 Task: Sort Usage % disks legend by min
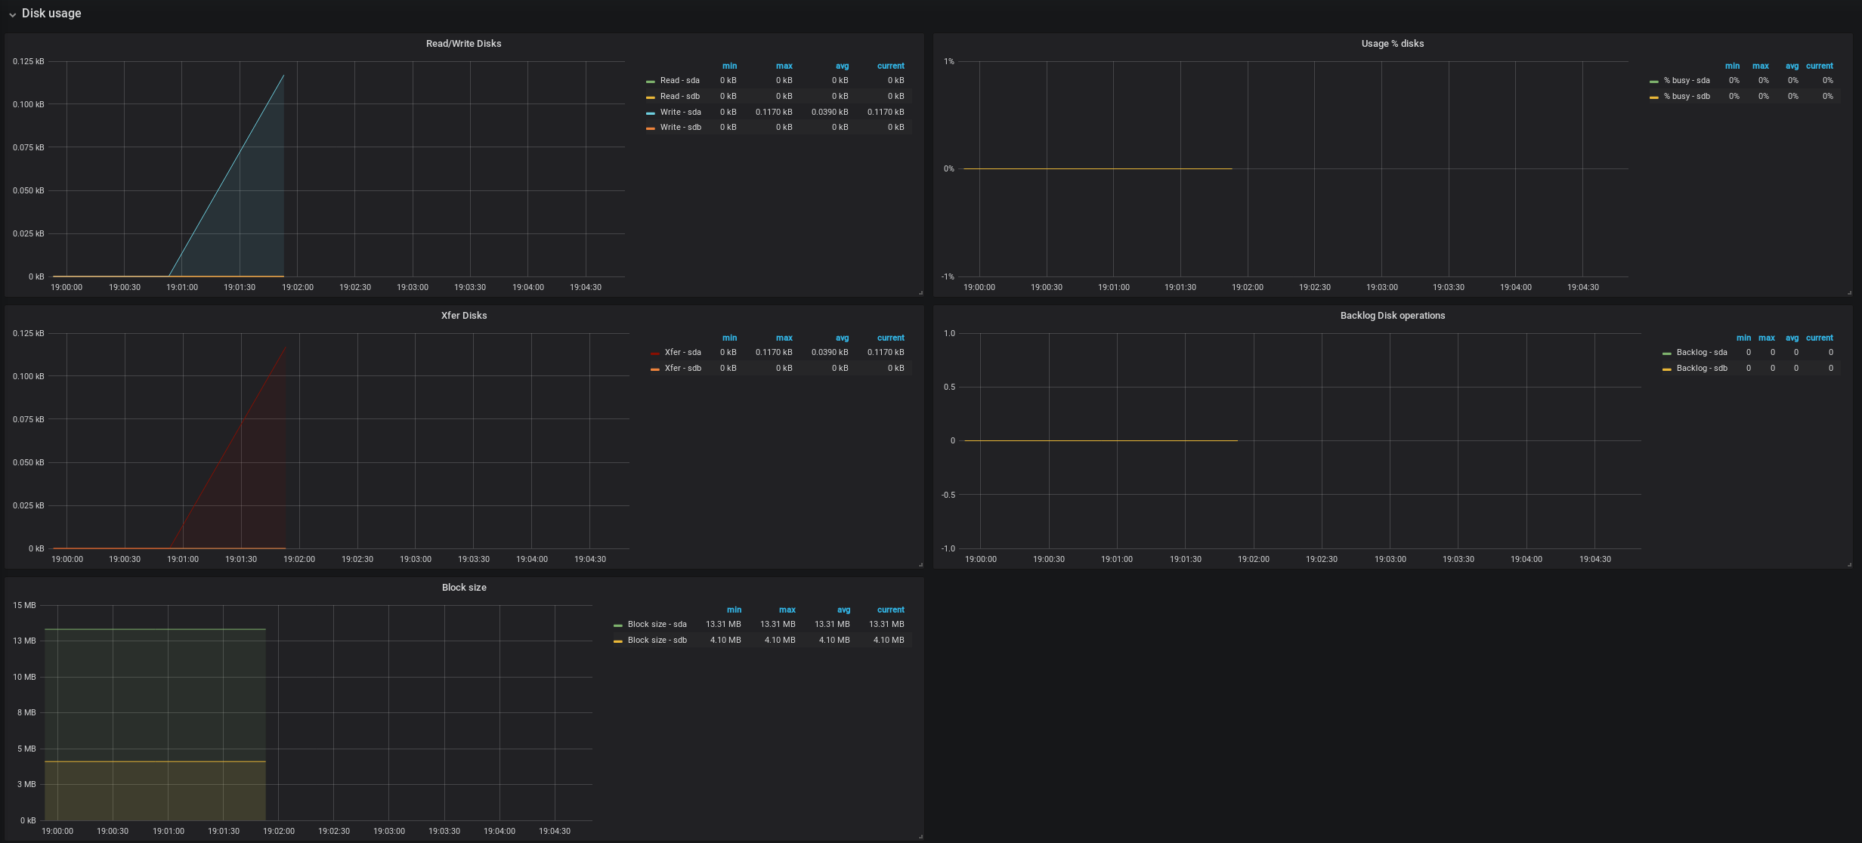click(1732, 66)
